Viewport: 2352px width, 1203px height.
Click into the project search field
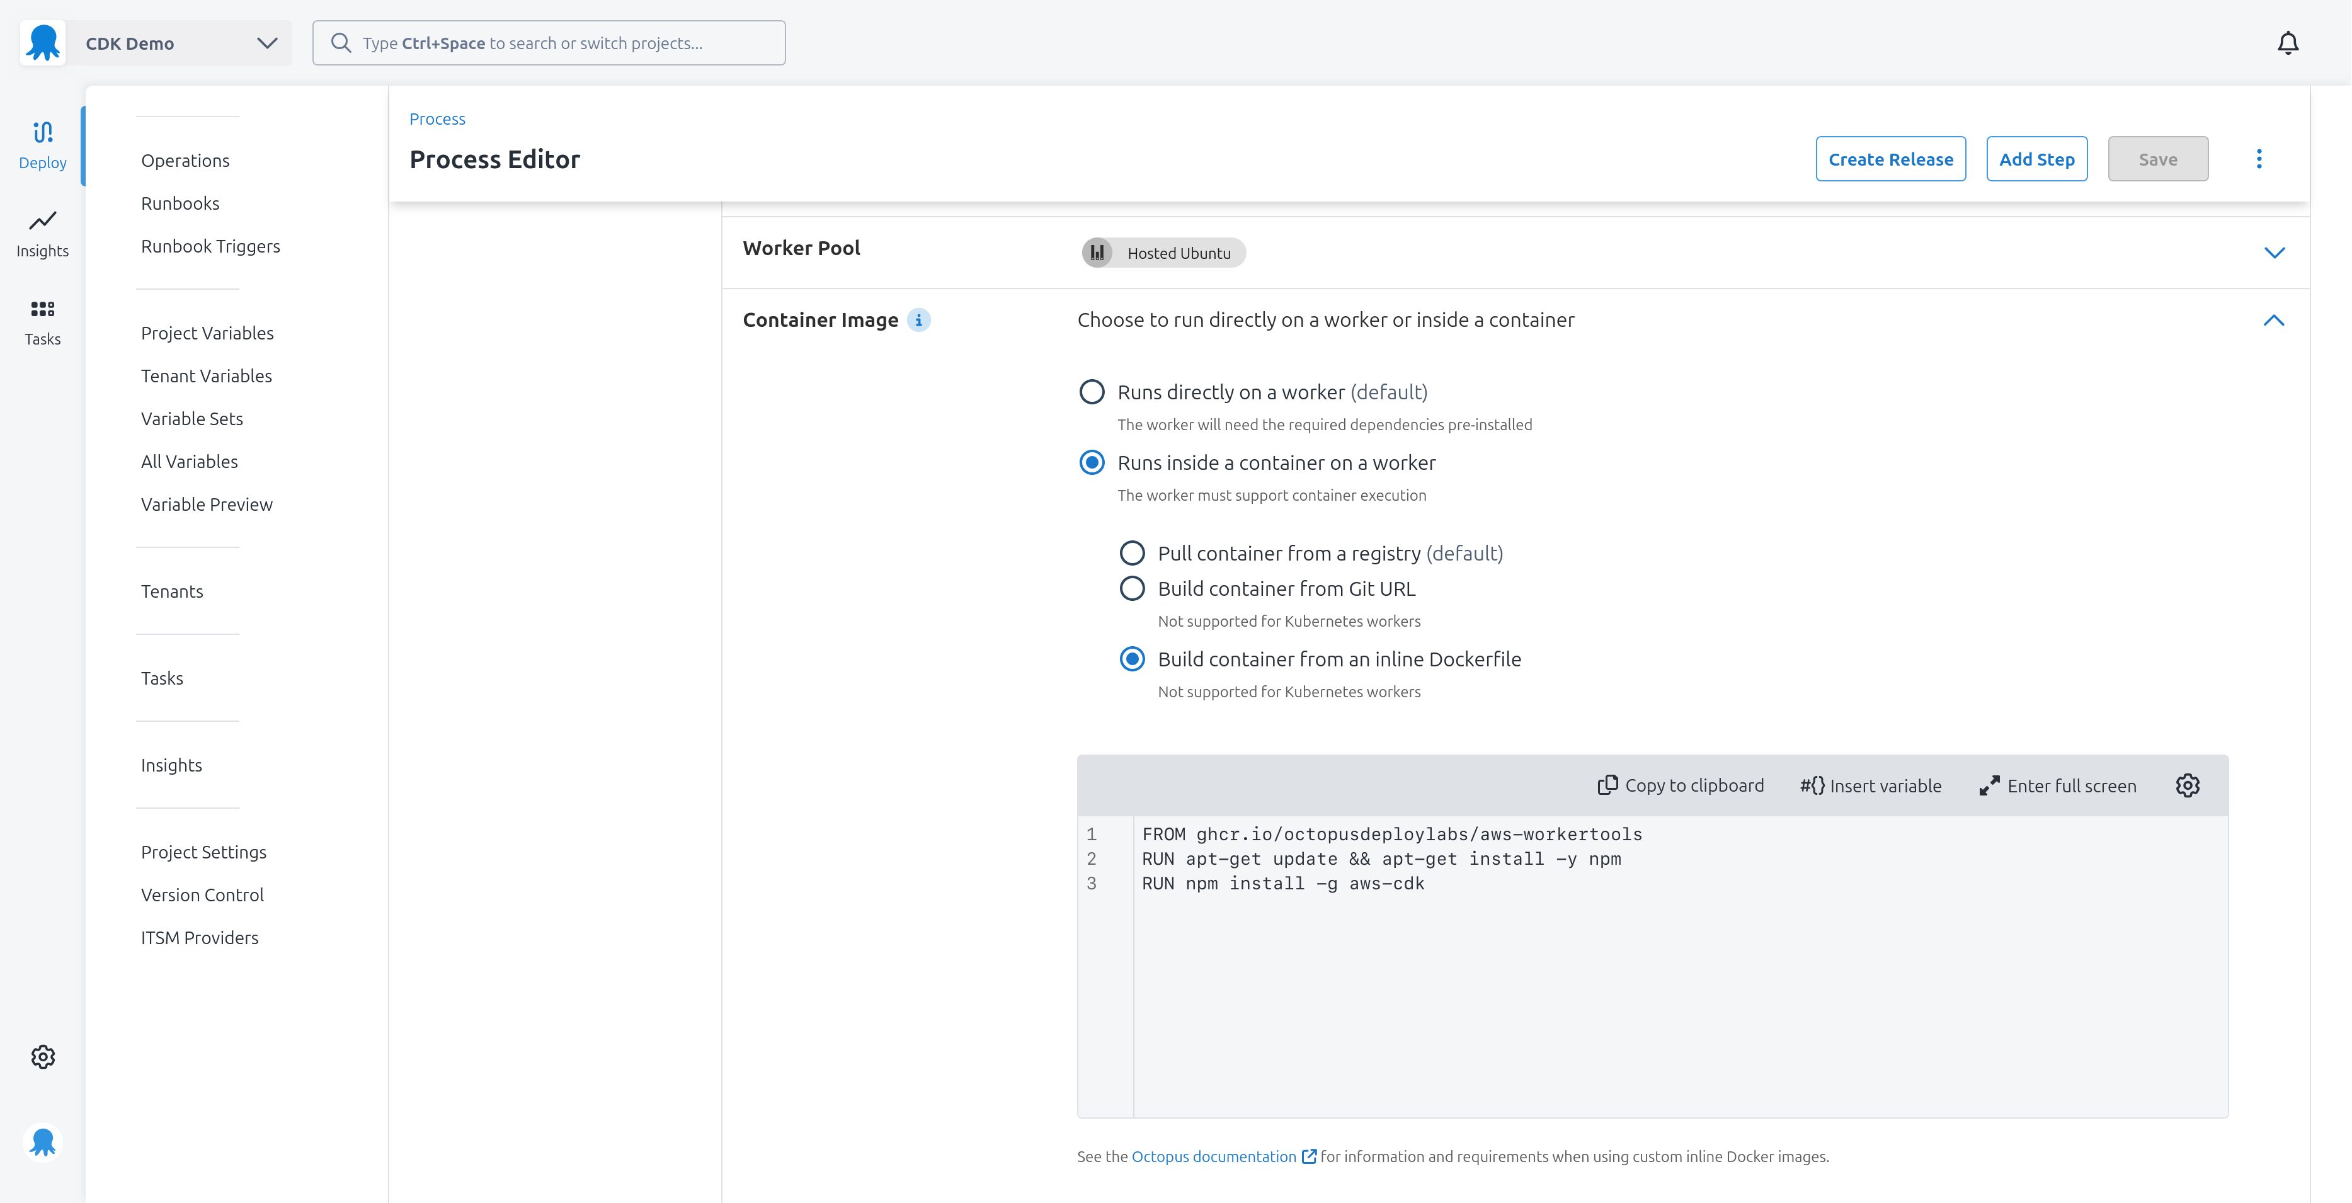click(548, 42)
